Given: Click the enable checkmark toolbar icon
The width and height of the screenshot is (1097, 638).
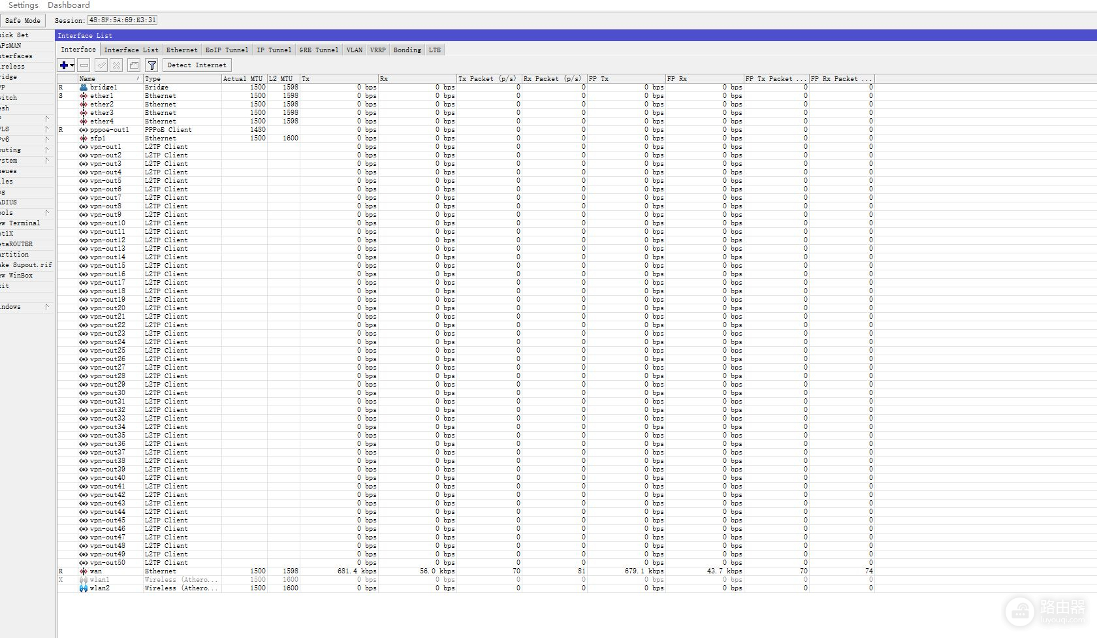Looking at the screenshot, I should [x=101, y=65].
